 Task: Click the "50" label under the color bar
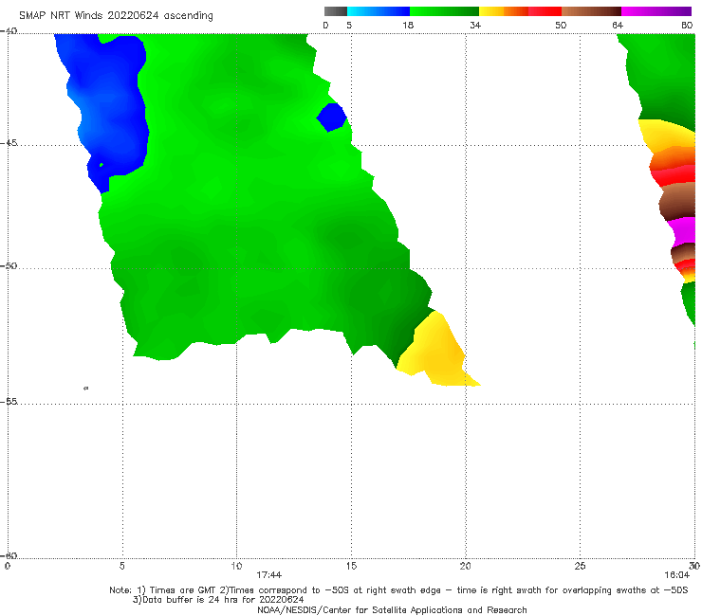pos(561,26)
